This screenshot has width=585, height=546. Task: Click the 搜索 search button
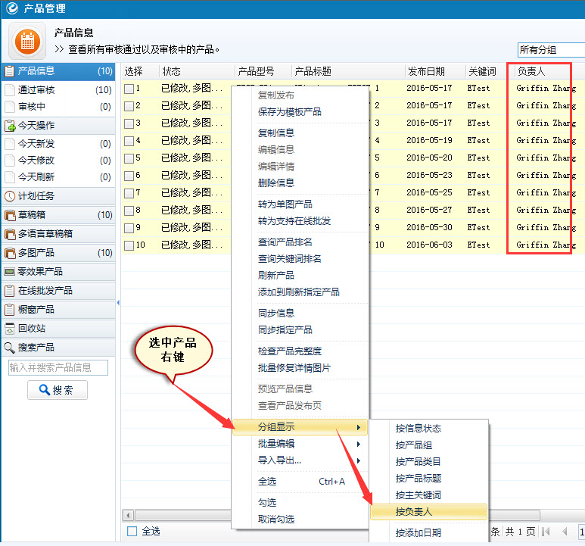pyautogui.click(x=58, y=391)
